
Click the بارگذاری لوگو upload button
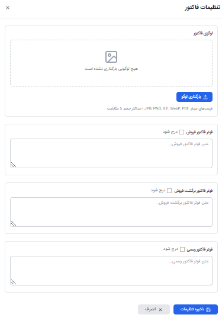194,97
